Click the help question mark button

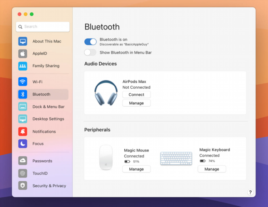[x=250, y=192]
